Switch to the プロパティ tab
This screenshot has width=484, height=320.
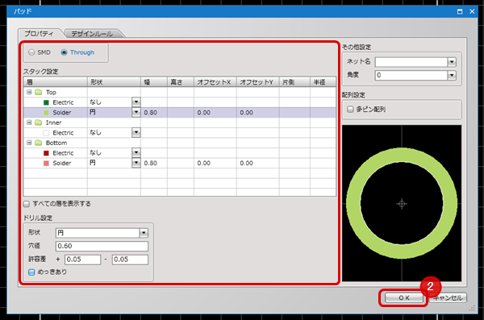point(40,33)
